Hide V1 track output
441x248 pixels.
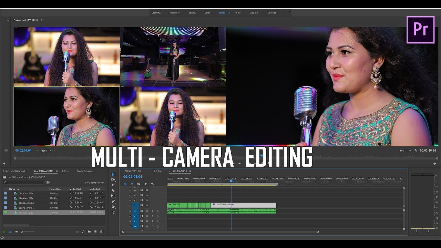pos(147,205)
